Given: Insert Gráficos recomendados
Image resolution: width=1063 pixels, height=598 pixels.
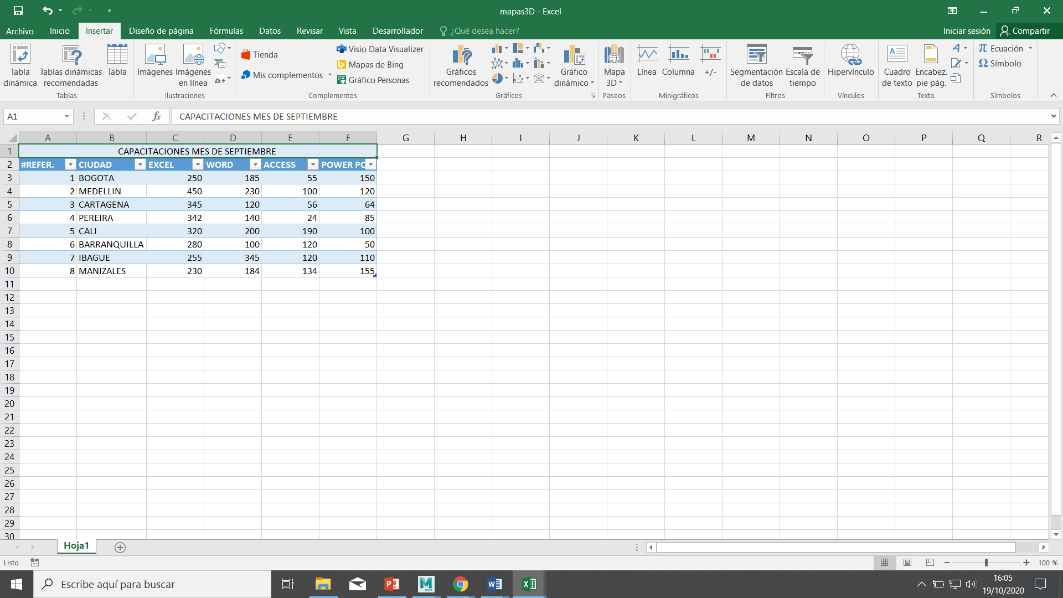Looking at the screenshot, I should point(460,65).
